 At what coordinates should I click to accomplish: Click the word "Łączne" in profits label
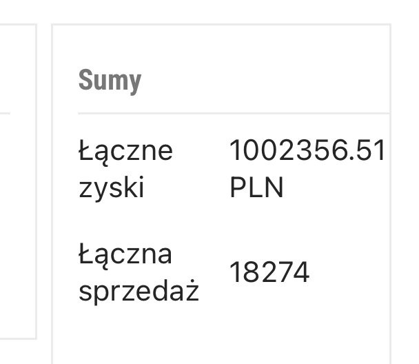click(125, 151)
